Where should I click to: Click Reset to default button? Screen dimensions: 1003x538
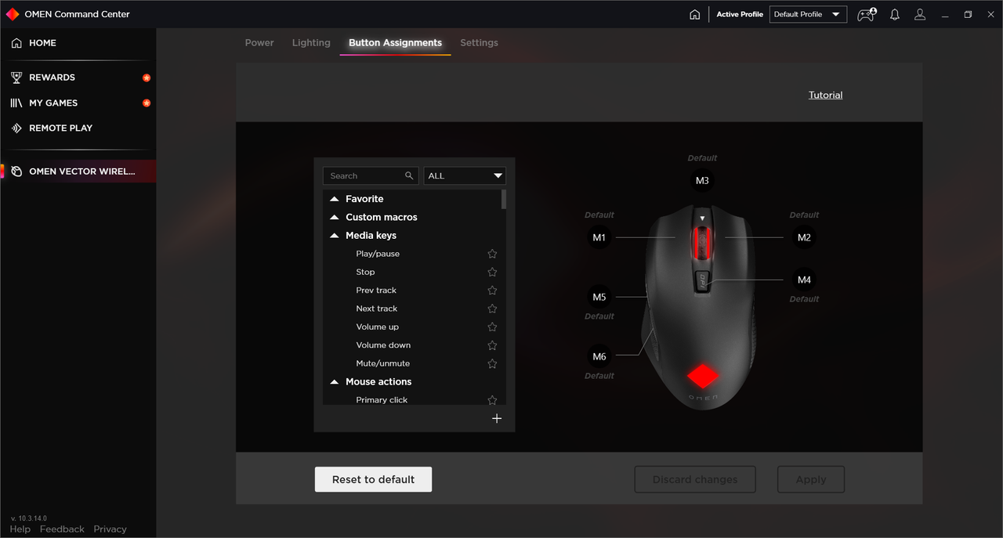click(373, 479)
